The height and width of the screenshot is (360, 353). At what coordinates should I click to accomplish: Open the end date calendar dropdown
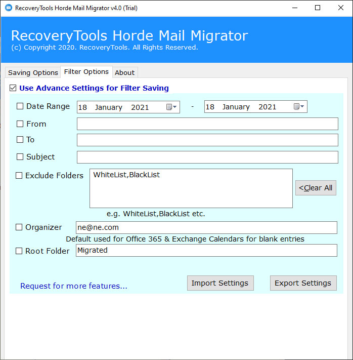pyautogui.click(x=299, y=106)
